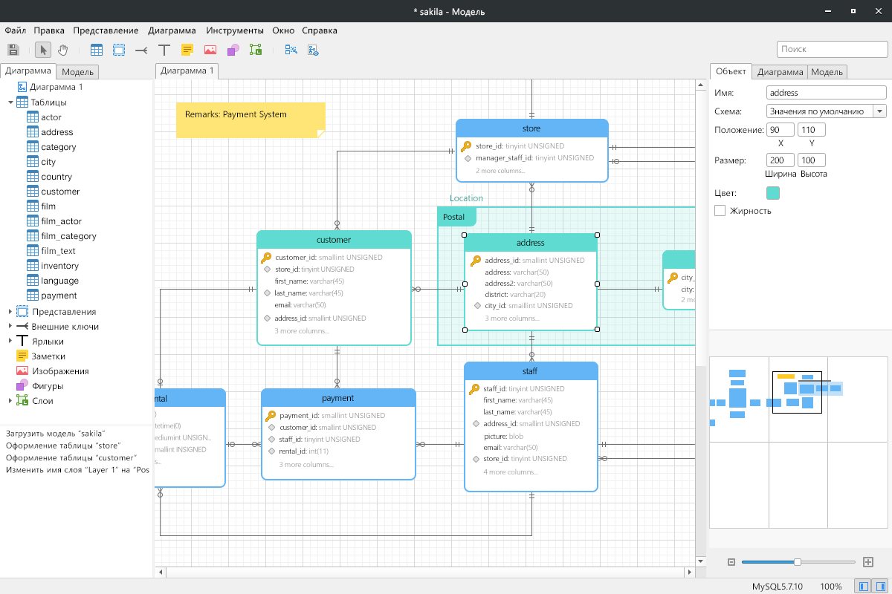Toggle the Жирность checkbox
This screenshot has width=892, height=594.
[720, 211]
